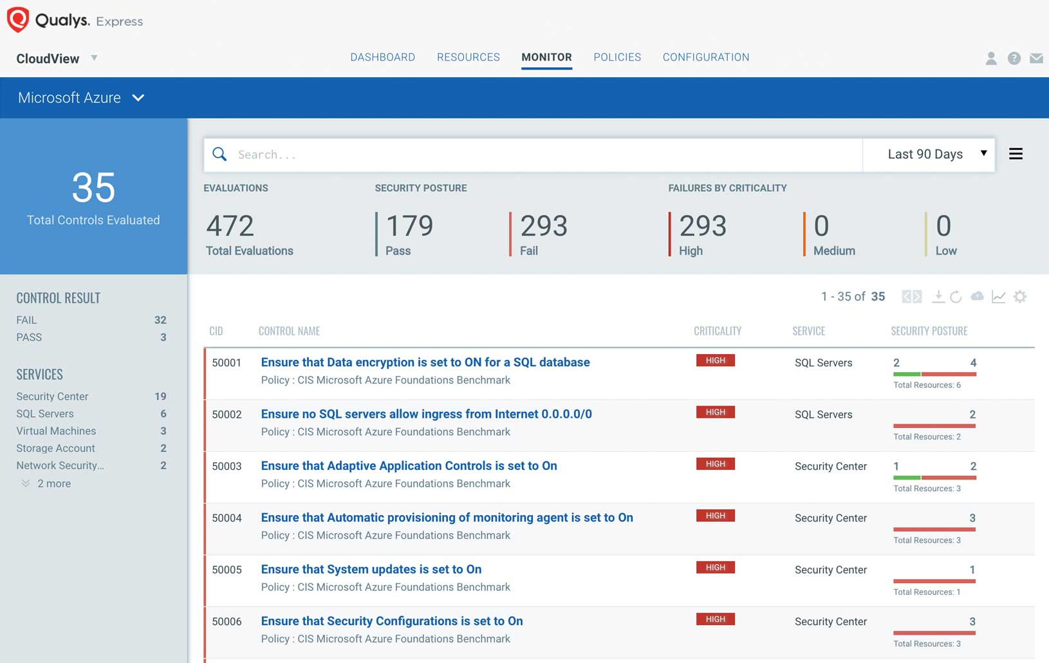Open the help question-mark icon
This screenshot has height=663, width=1049.
point(1014,58)
